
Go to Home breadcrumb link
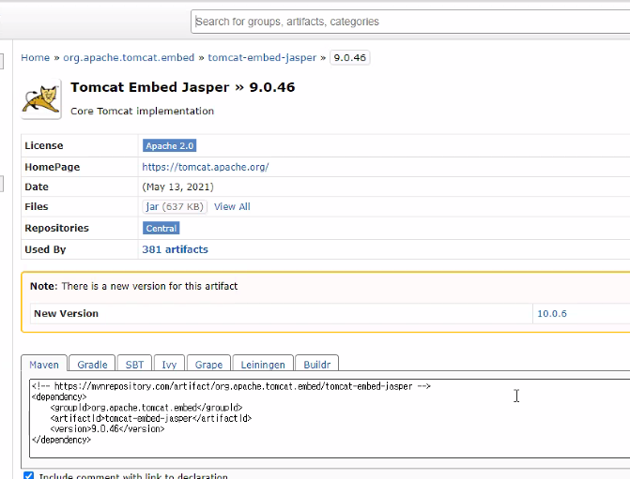tap(36, 58)
